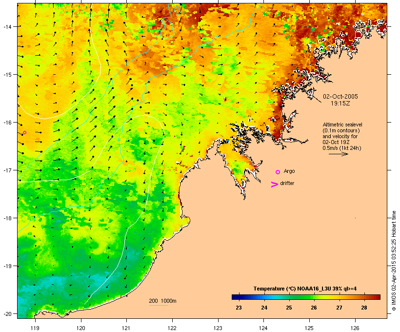
Task: Click the 'and velocity for' legend text
Action: [x=340, y=136]
